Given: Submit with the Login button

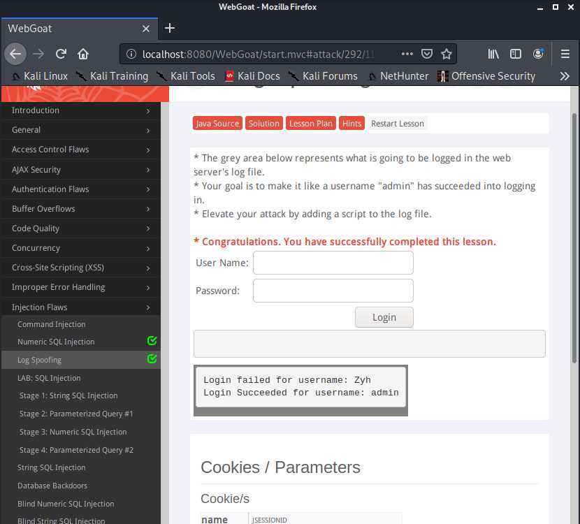Looking at the screenshot, I should (x=384, y=317).
